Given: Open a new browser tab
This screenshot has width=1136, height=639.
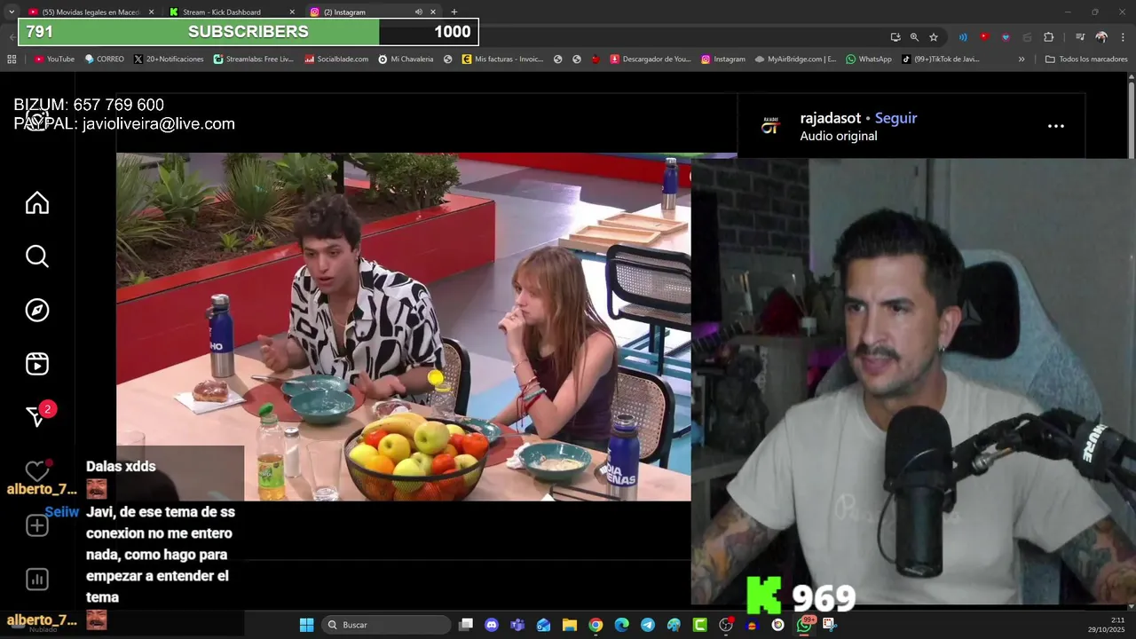Looking at the screenshot, I should [x=454, y=12].
